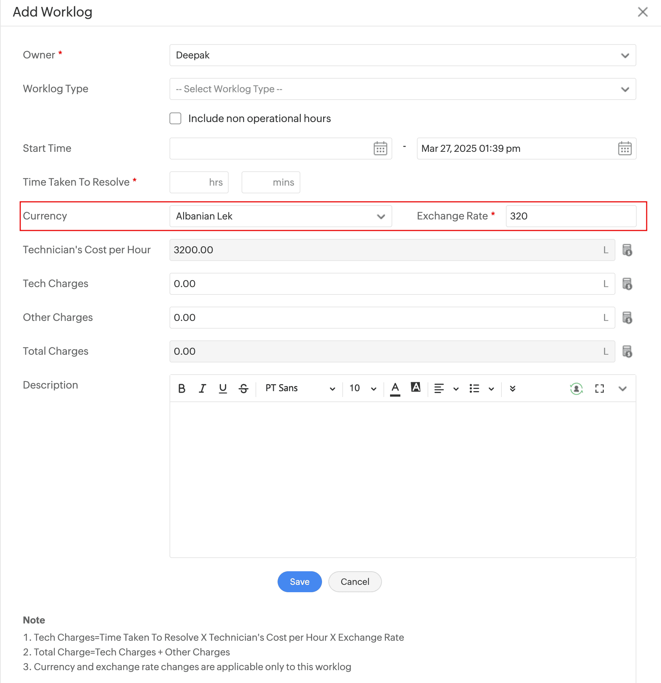The width and height of the screenshot is (661, 683).
Task: Expand more toolbar options with double chevron
Action: coord(512,388)
